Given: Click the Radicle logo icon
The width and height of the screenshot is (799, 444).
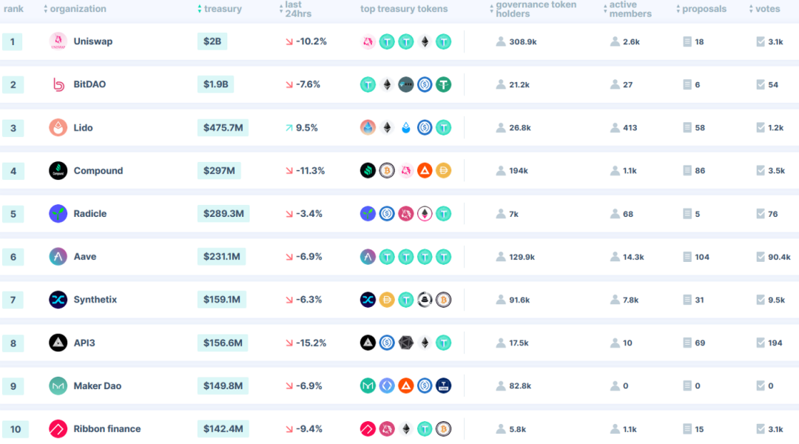Looking at the screenshot, I should point(58,214).
